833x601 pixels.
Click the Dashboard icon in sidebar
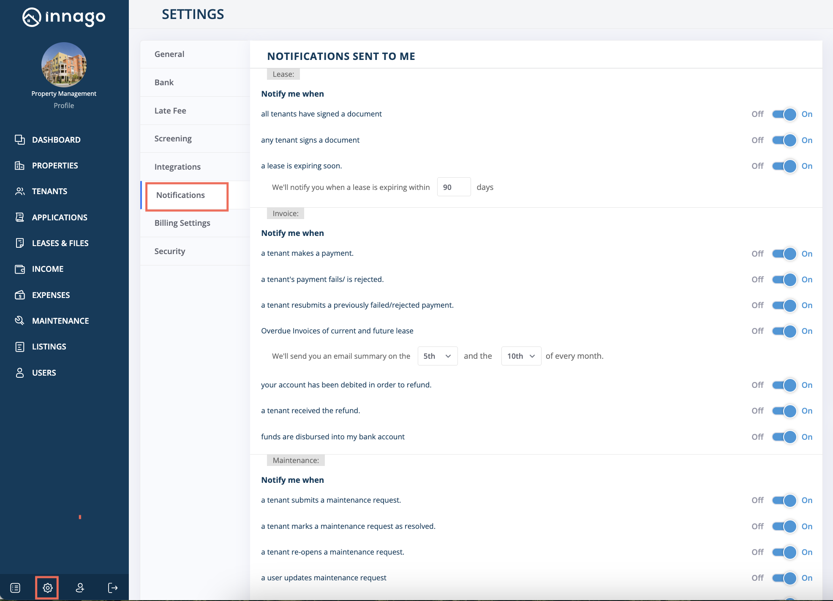(x=19, y=140)
